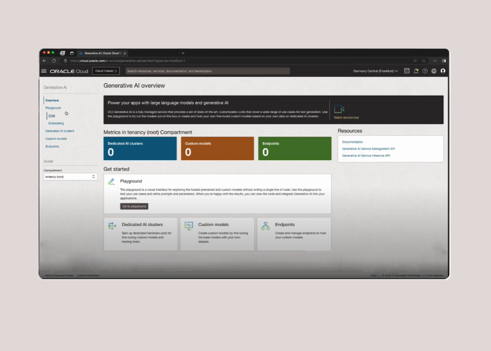
Task: Click the browser page reload icon
Action: 54,61
